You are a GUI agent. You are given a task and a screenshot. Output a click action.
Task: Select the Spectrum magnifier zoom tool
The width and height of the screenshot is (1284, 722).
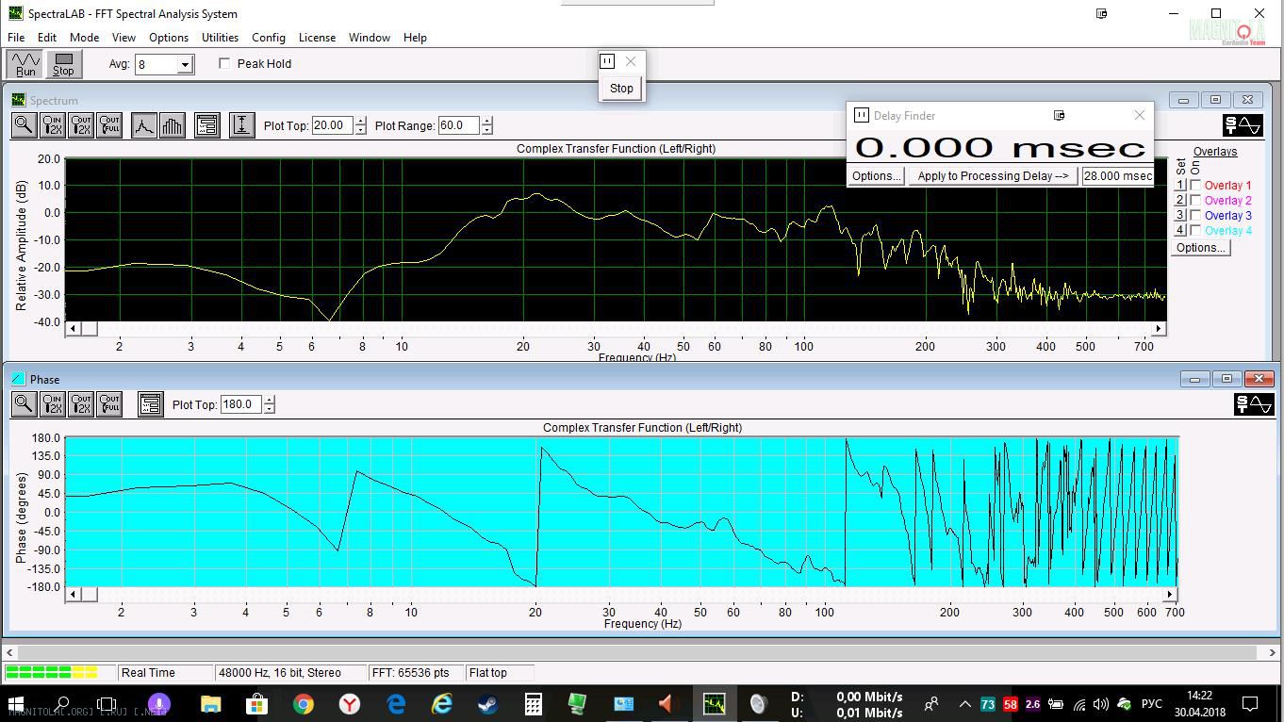pyautogui.click(x=24, y=125)
